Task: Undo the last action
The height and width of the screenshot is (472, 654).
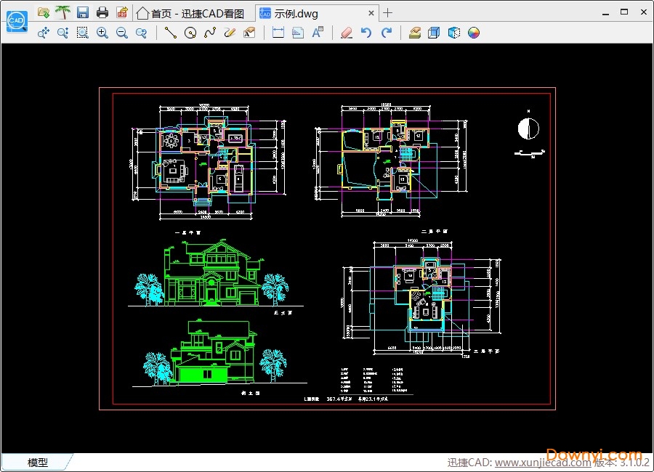Action: point(366,33)
